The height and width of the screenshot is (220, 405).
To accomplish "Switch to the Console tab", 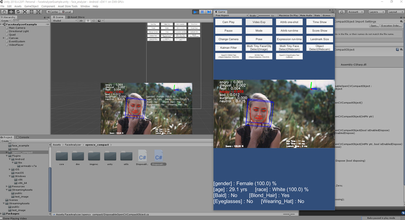I will 22,137.
